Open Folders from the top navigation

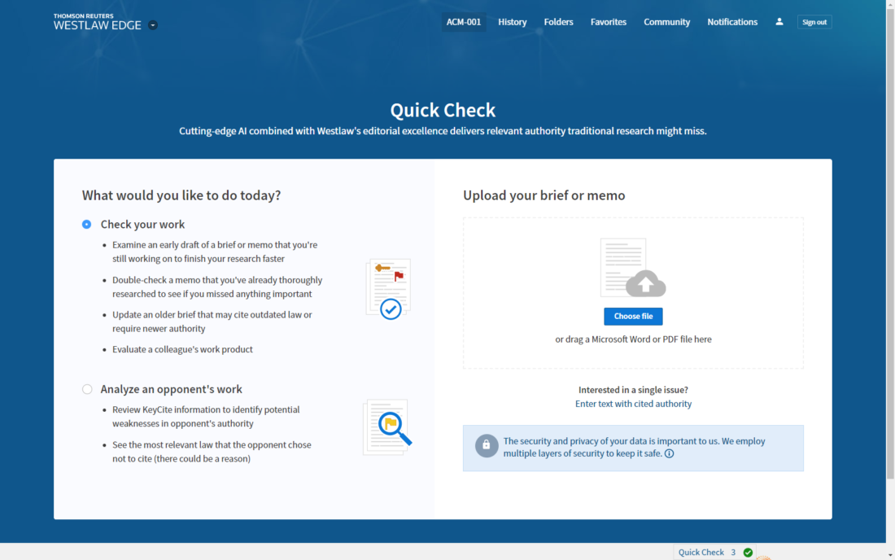(558, 22)
